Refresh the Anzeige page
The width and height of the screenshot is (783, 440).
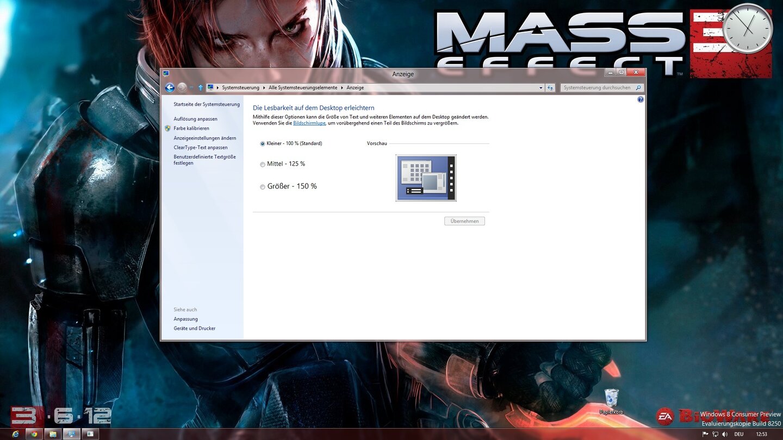550,87
